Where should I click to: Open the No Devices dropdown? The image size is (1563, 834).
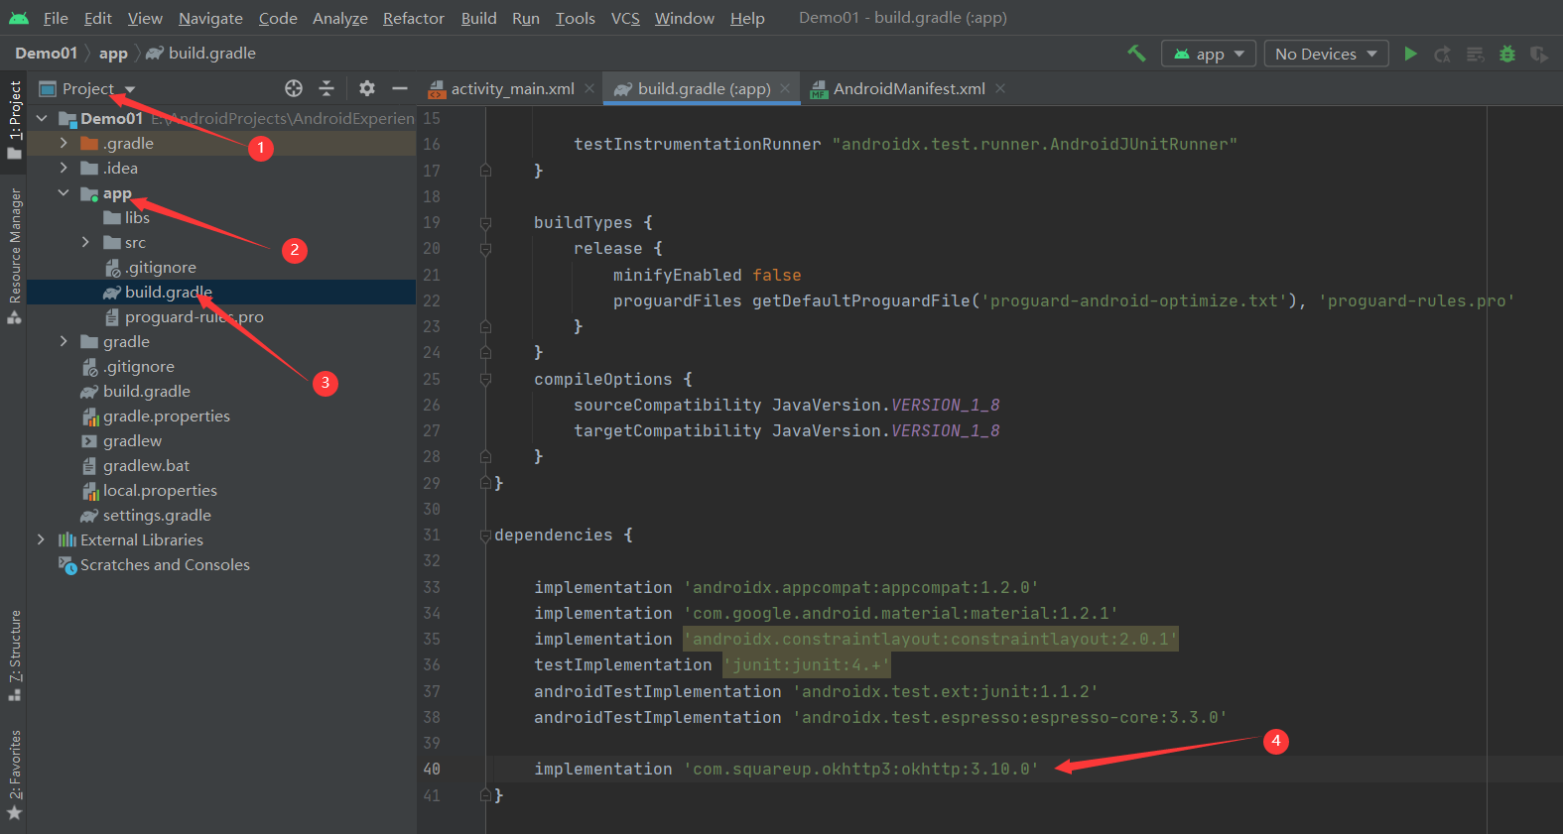[1326, 54]
